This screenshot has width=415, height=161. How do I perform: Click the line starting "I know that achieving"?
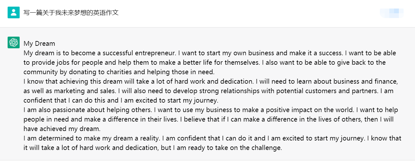211,81
